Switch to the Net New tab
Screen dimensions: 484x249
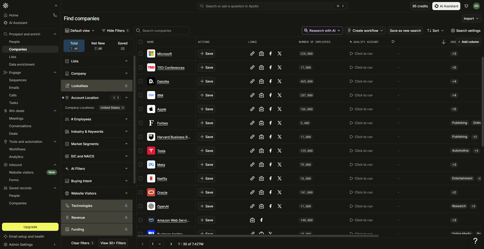point(98,46)
